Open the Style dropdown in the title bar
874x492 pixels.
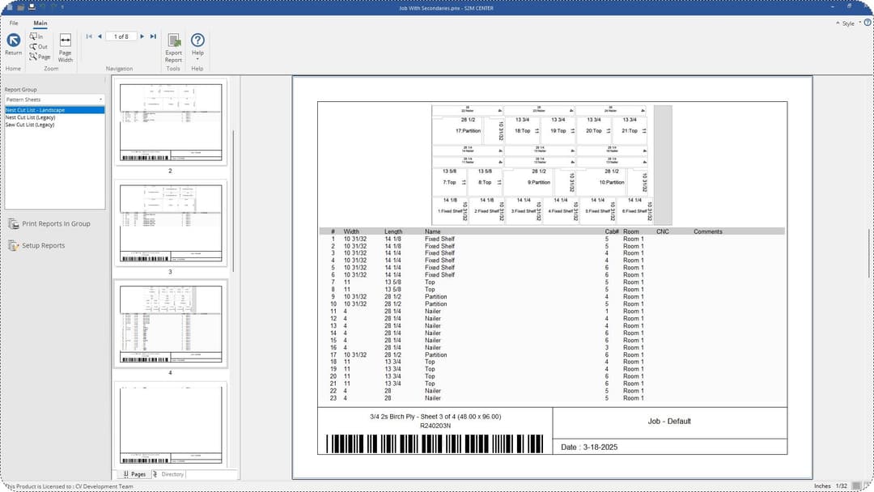click(x=847, y=23)
